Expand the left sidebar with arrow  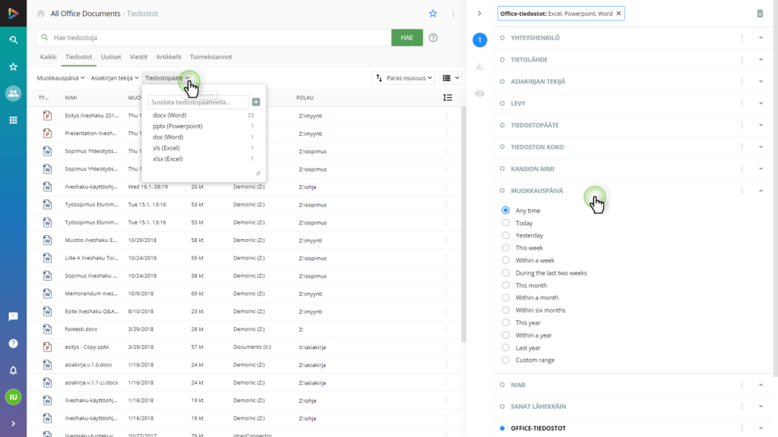(14, 423)
